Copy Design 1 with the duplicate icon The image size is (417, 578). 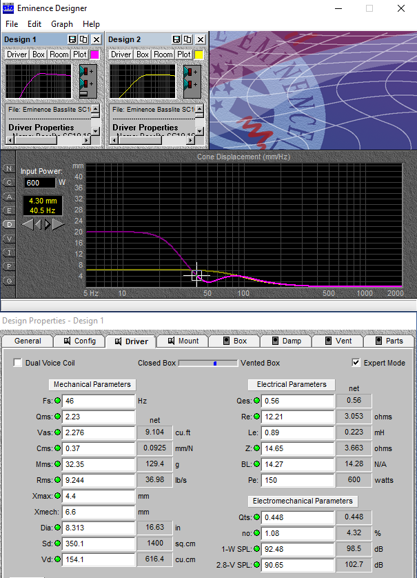(x=83, y=39)
